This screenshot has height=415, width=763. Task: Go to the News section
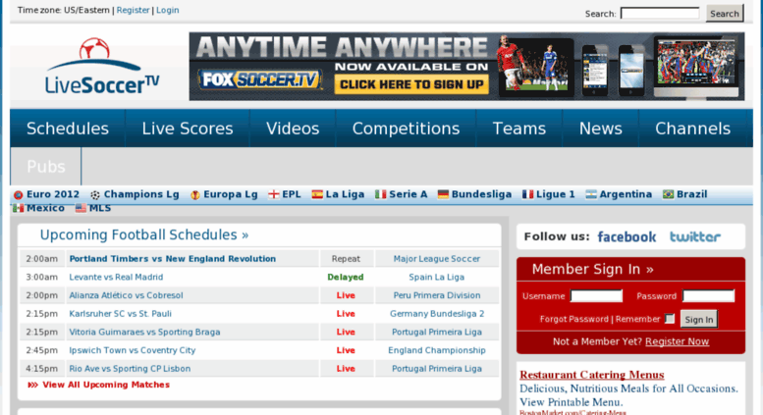coord(600,129)
